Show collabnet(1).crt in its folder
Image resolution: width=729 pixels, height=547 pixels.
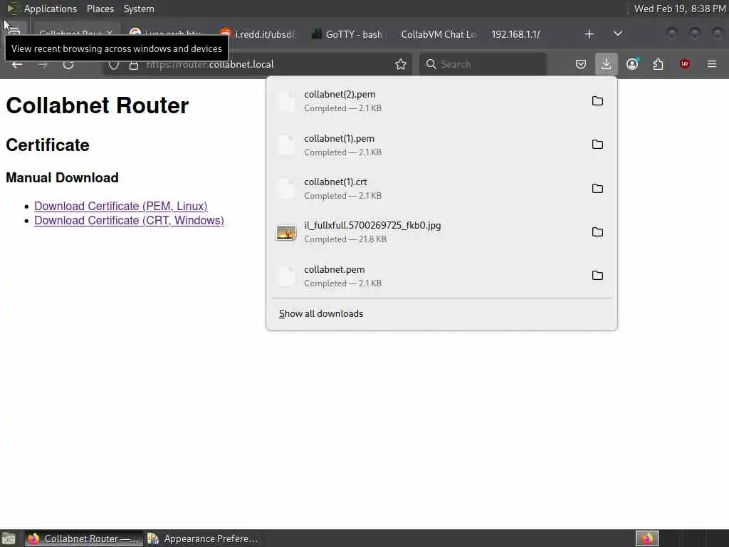click(x=597, y=188)
